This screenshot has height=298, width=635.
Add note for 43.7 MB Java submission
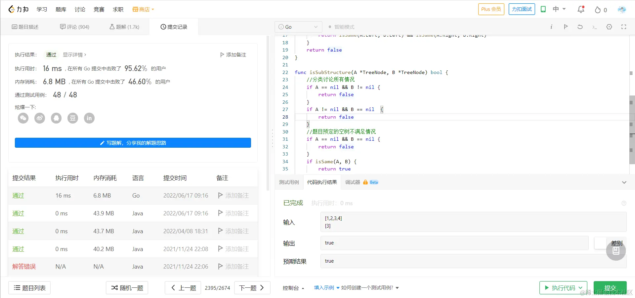233,231
